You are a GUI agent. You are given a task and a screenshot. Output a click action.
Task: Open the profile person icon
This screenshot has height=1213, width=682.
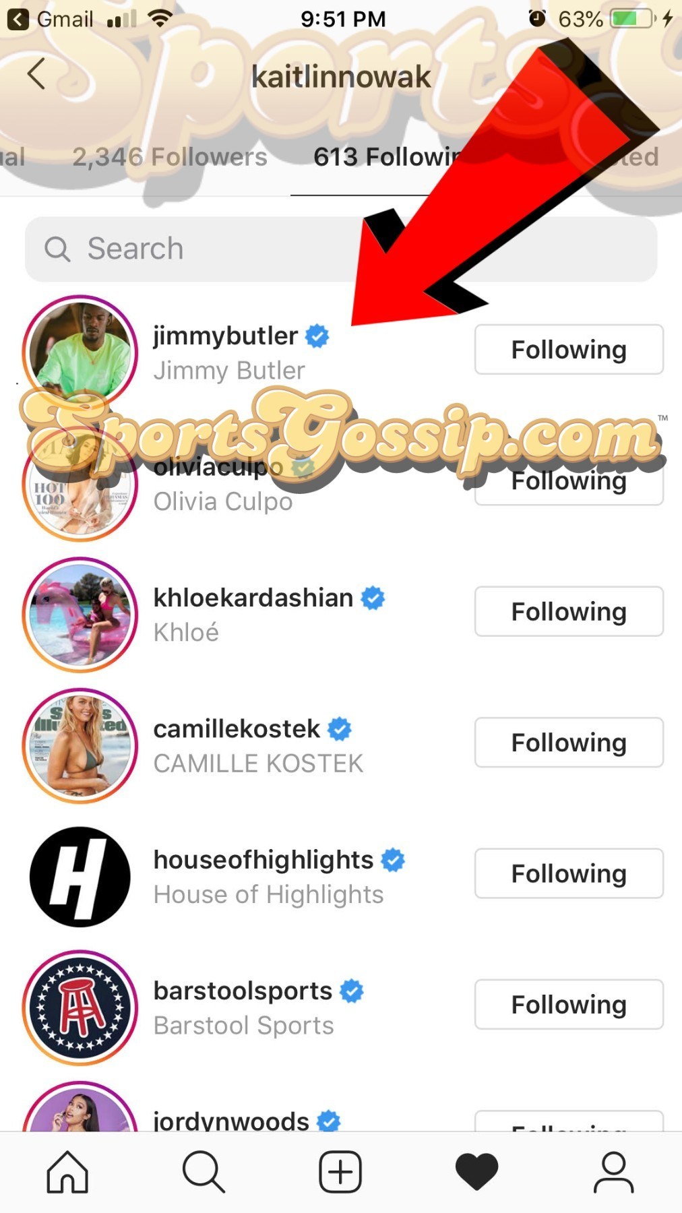613,1172
